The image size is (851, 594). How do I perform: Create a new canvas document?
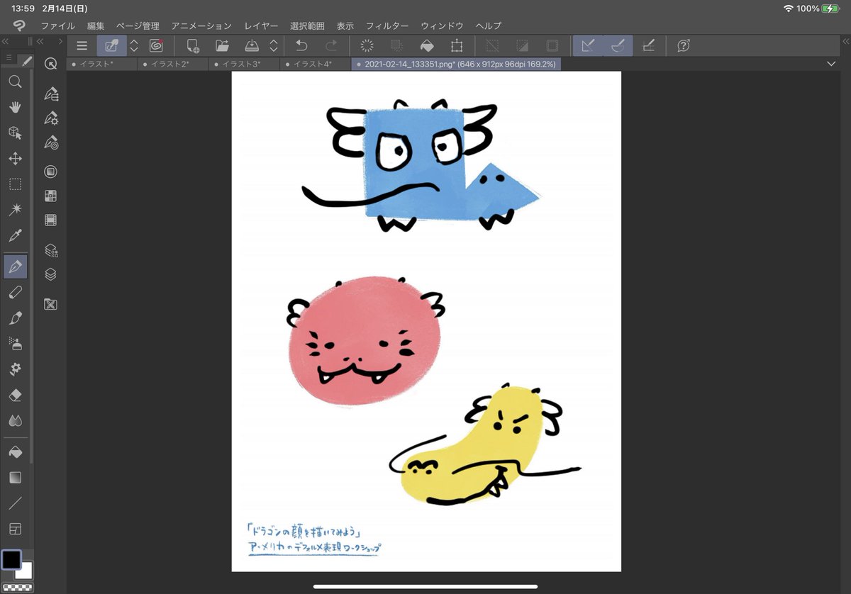click(192, 45)
